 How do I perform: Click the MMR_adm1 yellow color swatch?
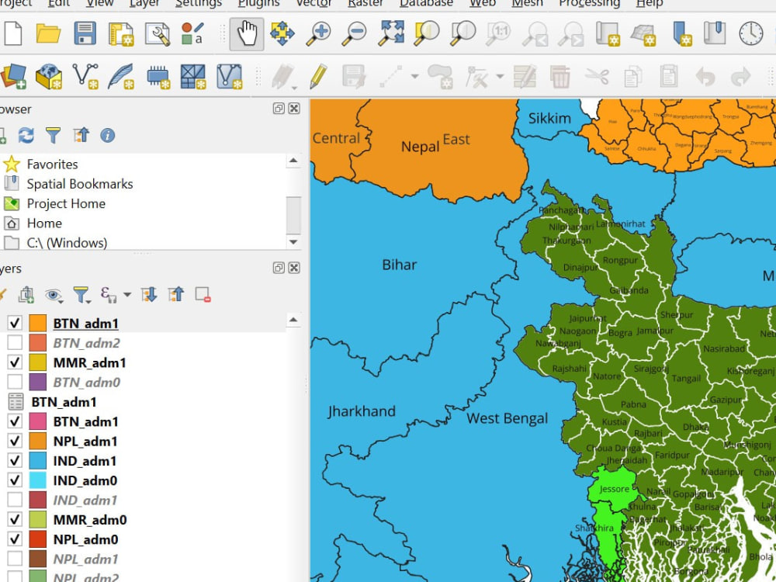coord(37,362)
